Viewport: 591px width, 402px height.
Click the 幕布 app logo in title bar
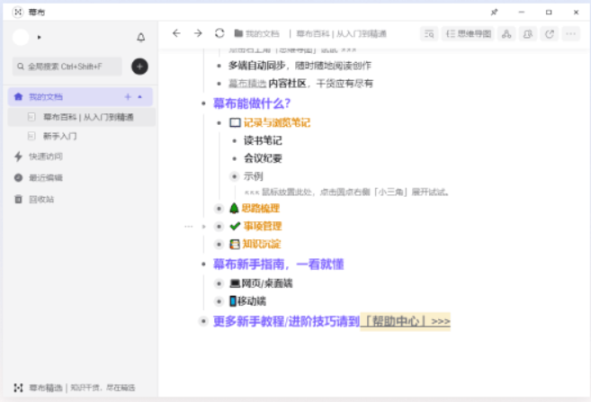[18, 12]
